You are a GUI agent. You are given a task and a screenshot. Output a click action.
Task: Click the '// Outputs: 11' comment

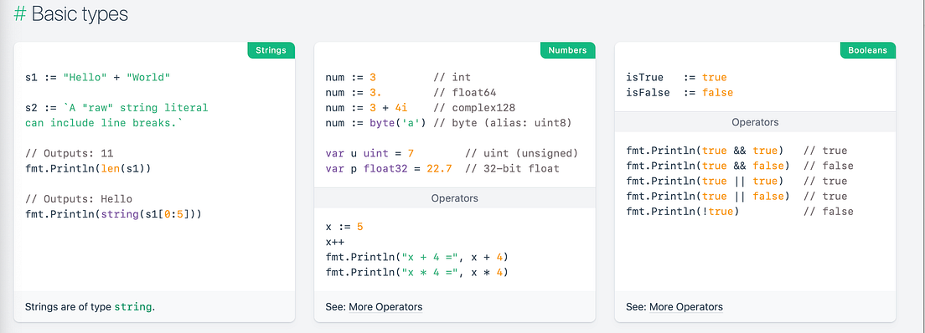70,153
